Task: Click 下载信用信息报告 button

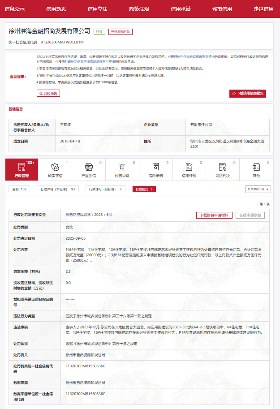Action: pyautogui.click(x=248, y=93)
